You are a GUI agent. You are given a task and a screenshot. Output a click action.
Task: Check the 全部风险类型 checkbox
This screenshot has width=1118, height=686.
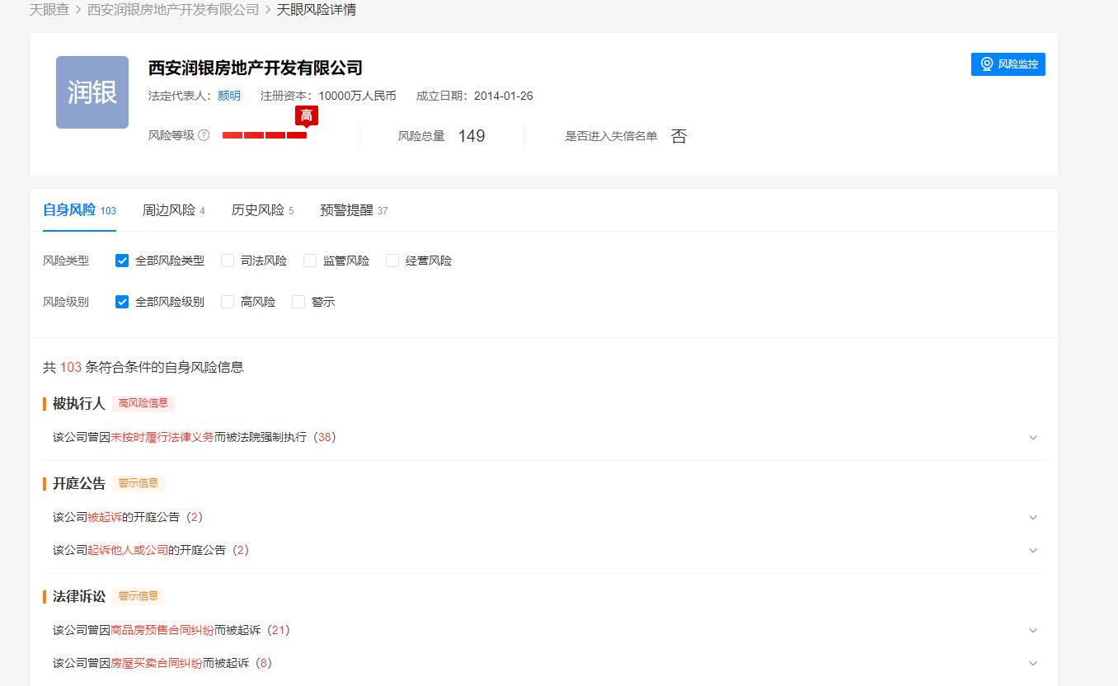click(x=122, y=261)
